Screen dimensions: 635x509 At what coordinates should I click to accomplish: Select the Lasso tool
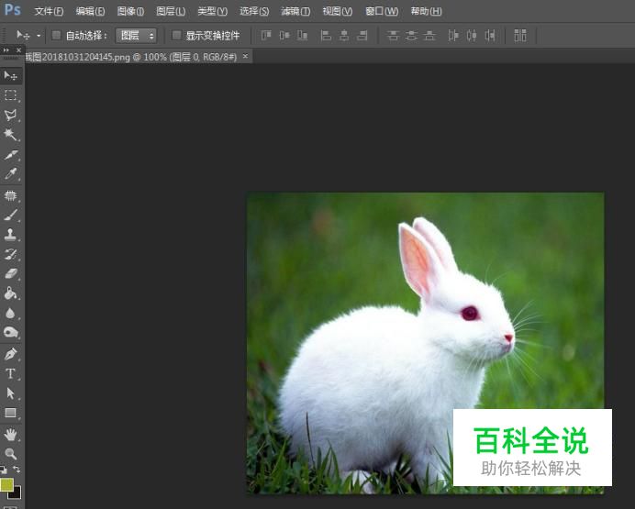click(11, 116)
